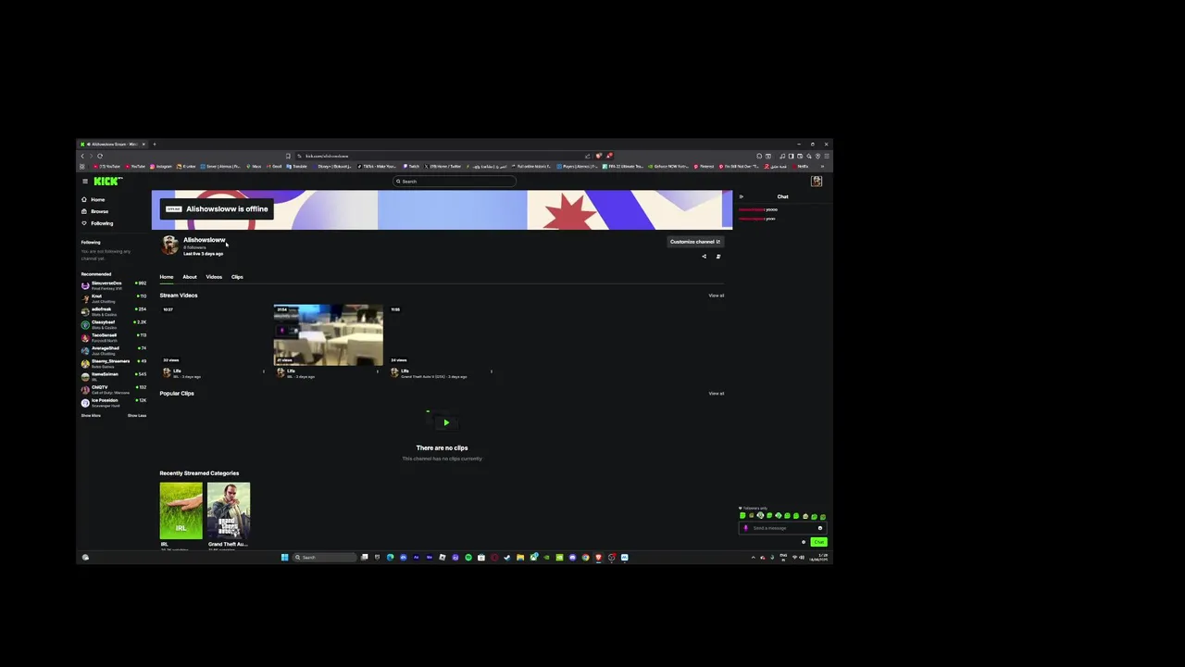
Task: Switch to the About channel tab
Action: point(190,277)
